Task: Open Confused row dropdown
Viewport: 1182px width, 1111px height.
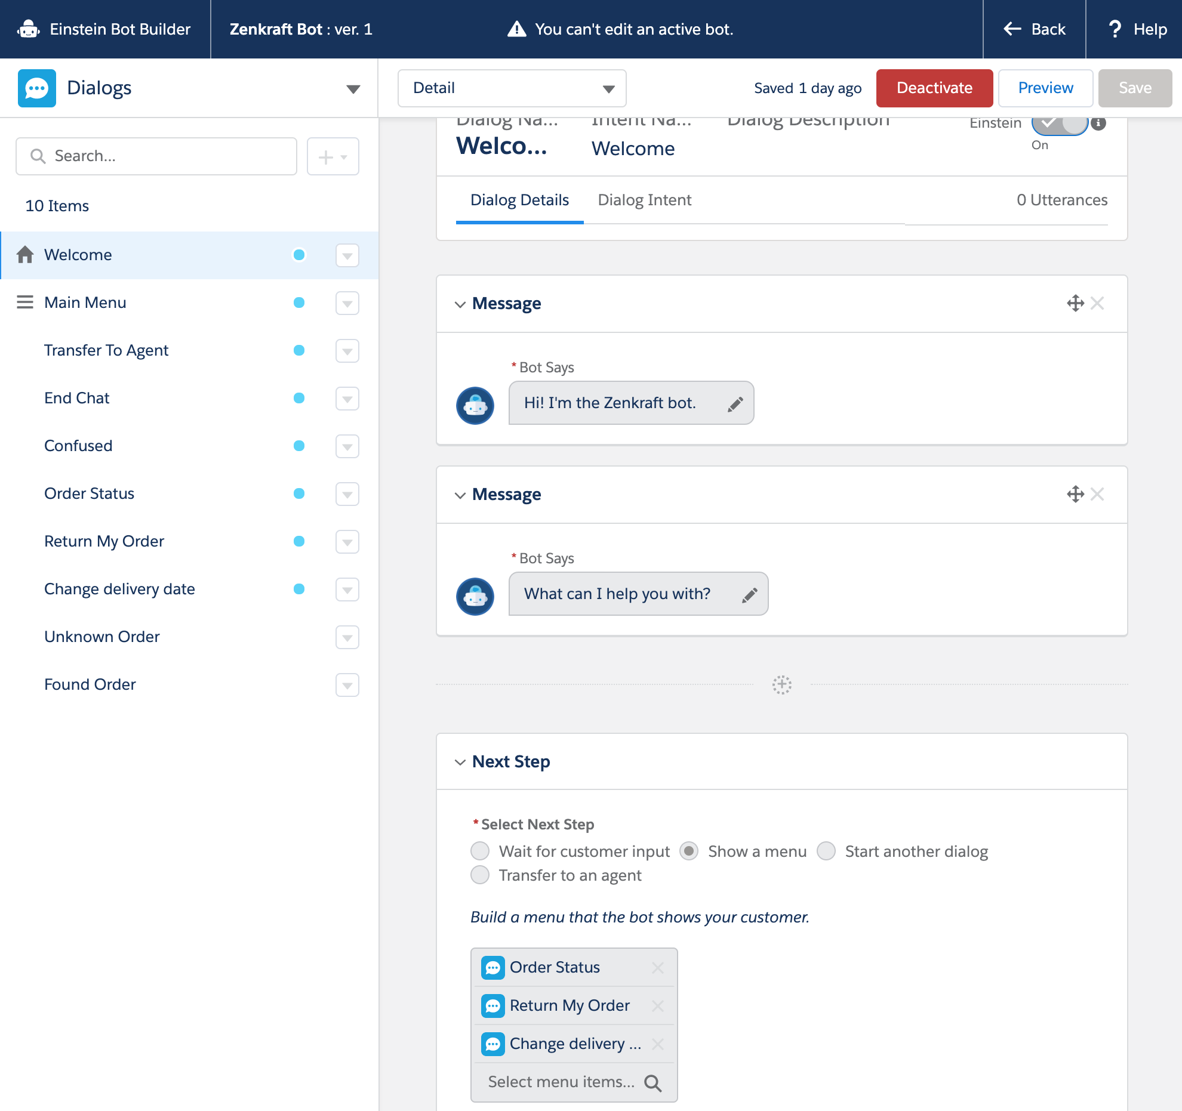Action: click(x=347, y=446)
